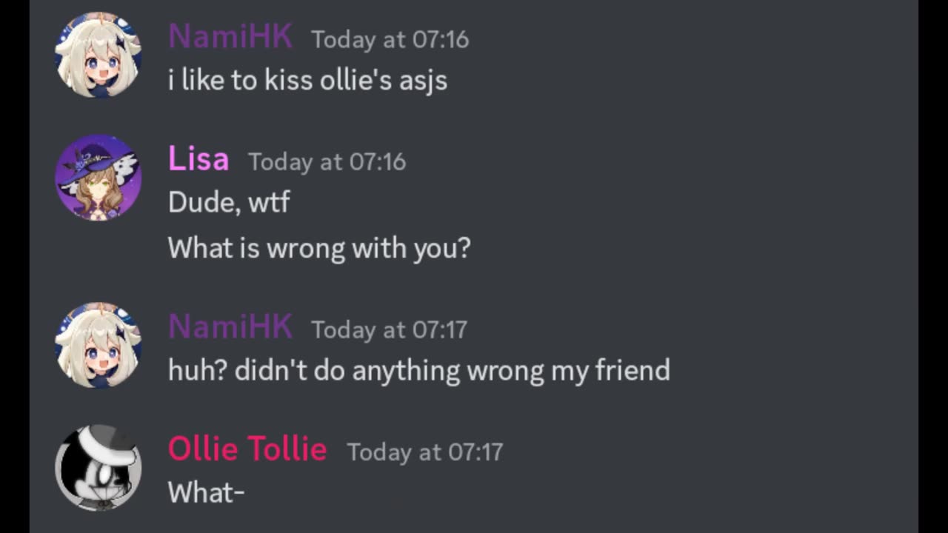Click the pink Lisa username

click(198, 159)
